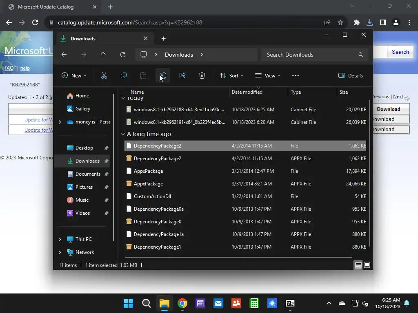Expand the 'money is - Personal' OneDrive node

(x=60, y=122)
